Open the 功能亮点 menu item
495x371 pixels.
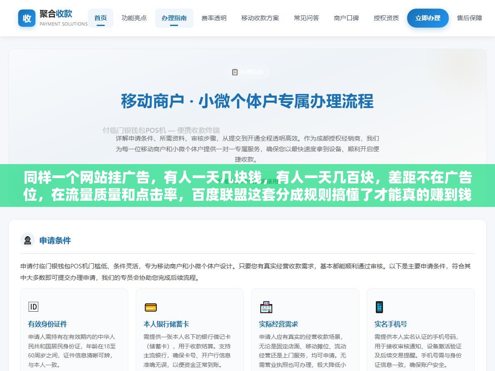(x=134, y=18)
